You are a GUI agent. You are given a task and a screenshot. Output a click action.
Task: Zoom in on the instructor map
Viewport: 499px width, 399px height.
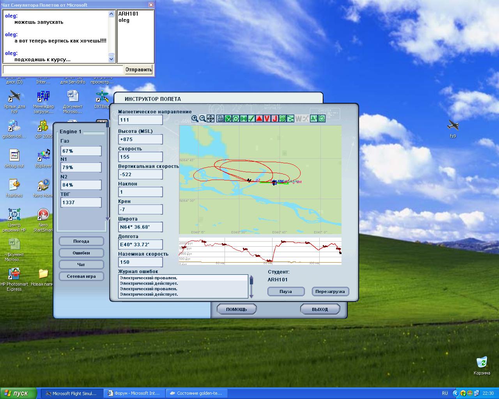(x=195, y=118)
